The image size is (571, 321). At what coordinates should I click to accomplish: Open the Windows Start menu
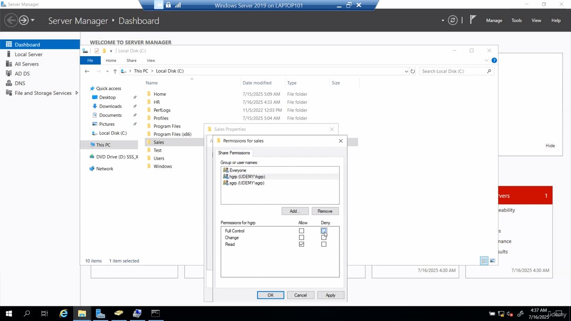click(8, 314)
